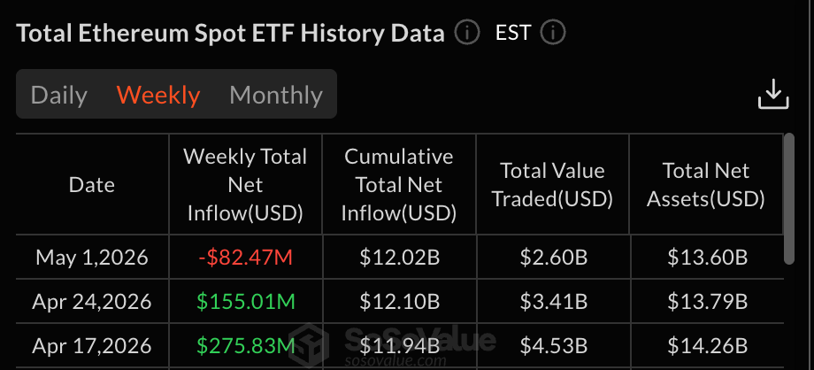
Task: Select the Apr 24,2026 date cell
Action: 92,302
